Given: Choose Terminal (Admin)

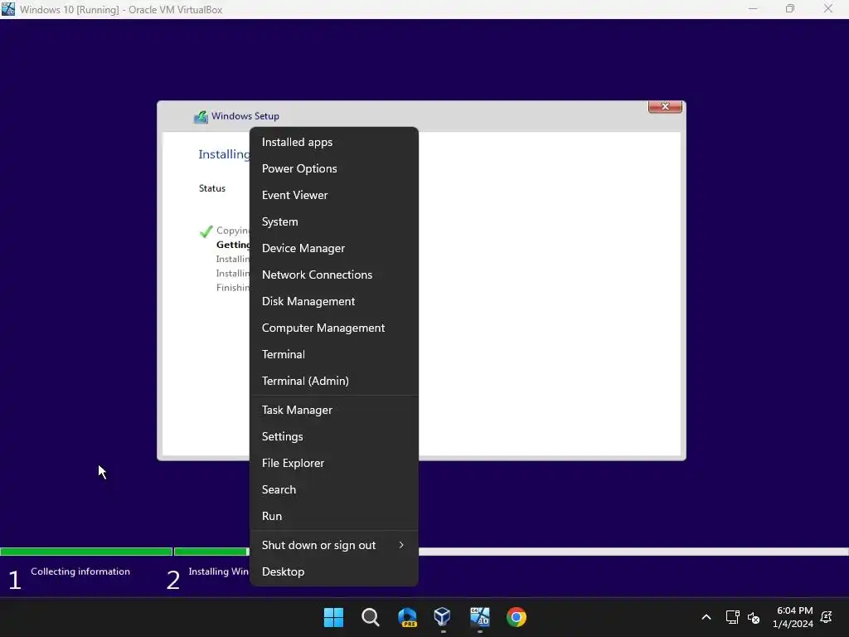Looking at the screenshot, I should tap(334, 382).
